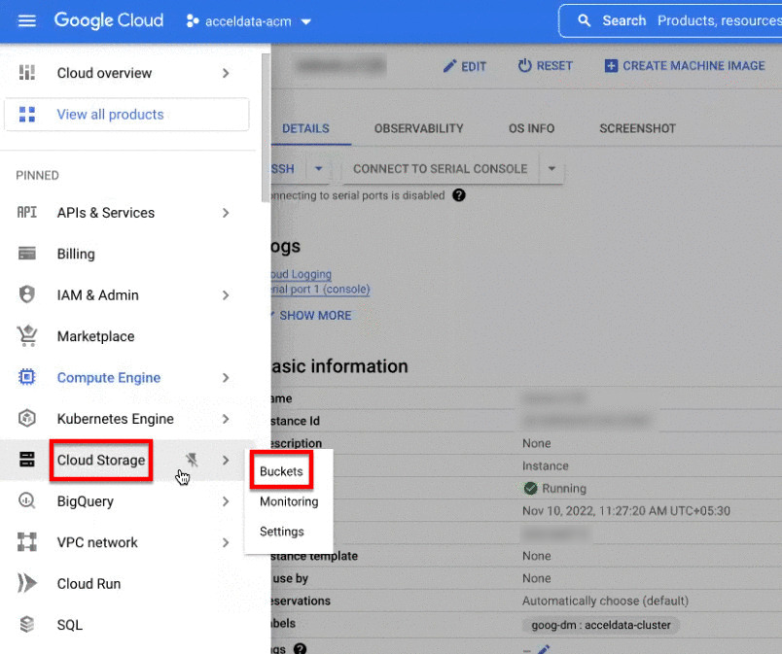
Task: Click the help icon beside serial ports message
Action: click(x=459, y=195)
